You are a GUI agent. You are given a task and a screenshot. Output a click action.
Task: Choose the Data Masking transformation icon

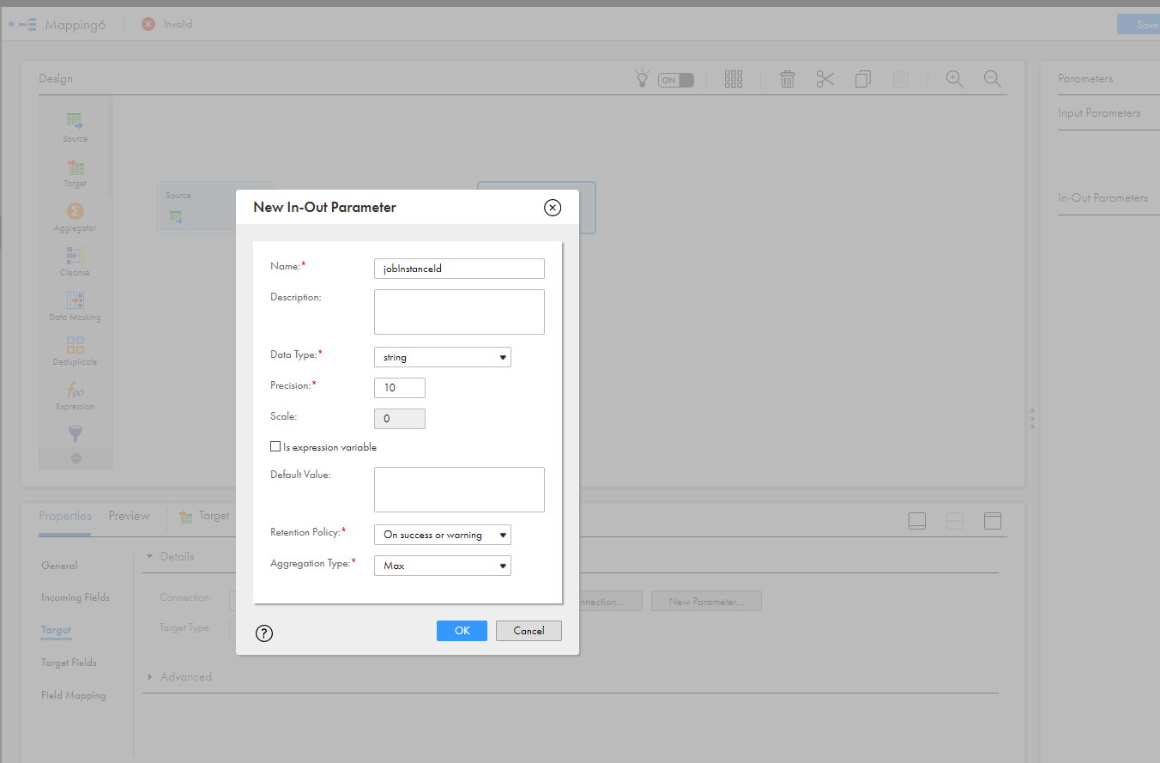(x=75, y=300)
